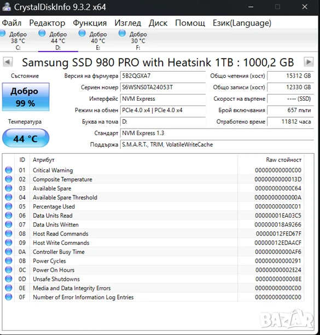
Task: Click the power on count 657 пъти
Action: 290,110
